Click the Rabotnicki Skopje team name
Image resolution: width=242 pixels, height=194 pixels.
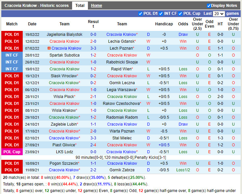point(122,62)
